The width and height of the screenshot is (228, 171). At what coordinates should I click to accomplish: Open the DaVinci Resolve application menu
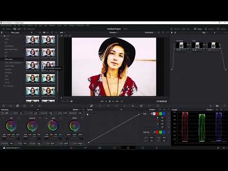[6, 26]
